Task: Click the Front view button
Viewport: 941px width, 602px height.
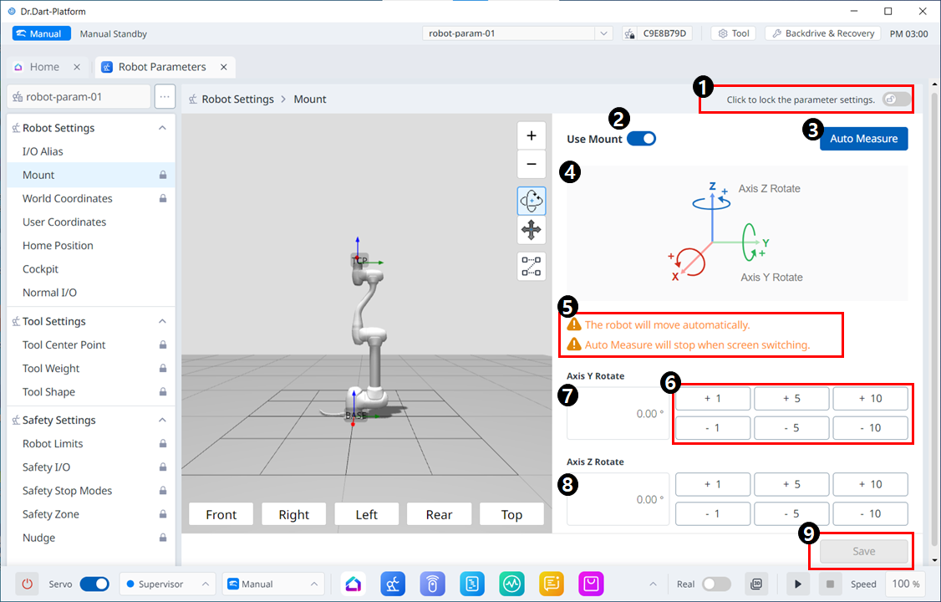Action: (221, 514)
